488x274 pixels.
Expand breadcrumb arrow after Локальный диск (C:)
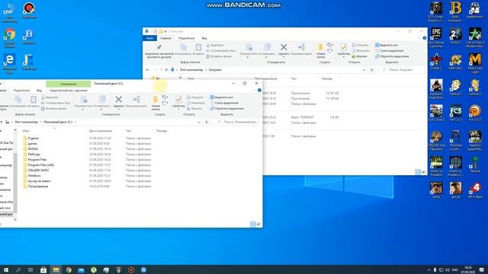[75, 122]
